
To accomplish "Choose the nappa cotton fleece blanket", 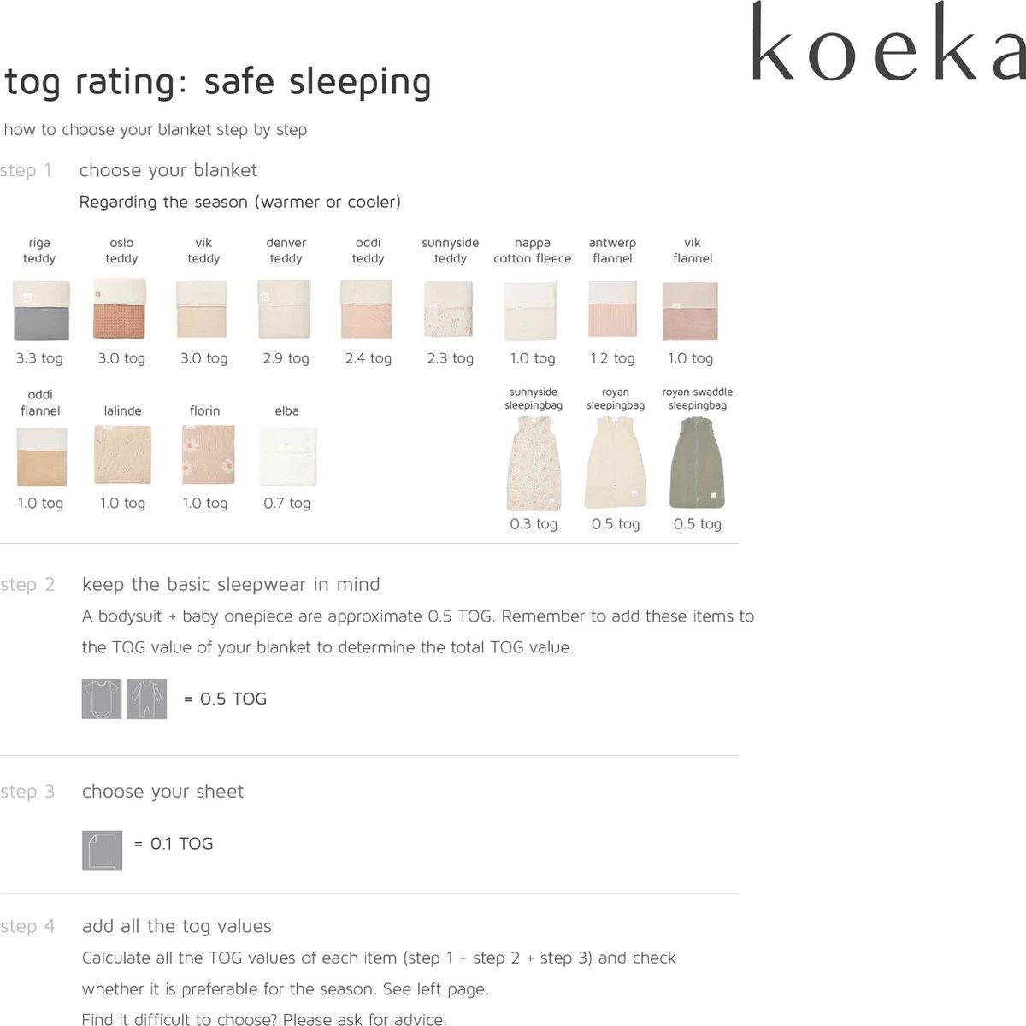I will tap(532, 311).
